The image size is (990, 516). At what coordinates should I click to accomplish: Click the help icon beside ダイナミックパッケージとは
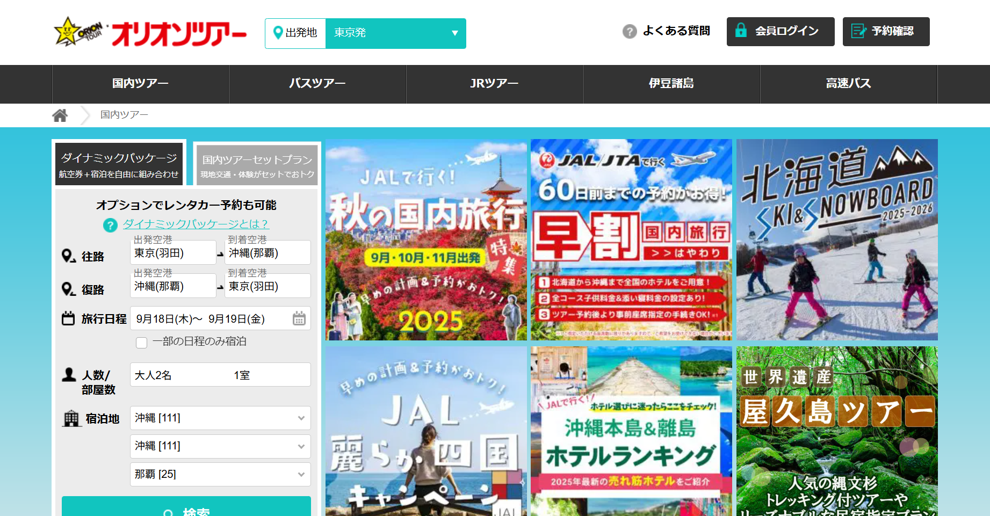tap(110, 225)
